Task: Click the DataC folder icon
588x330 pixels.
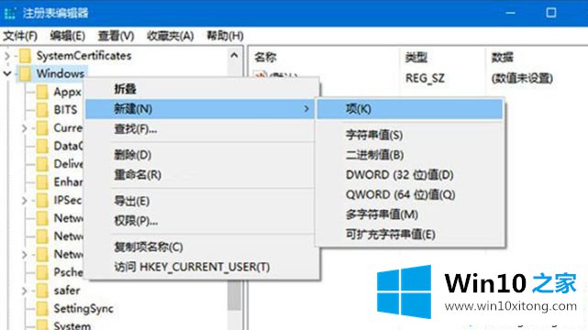Action: click(42, 146)
